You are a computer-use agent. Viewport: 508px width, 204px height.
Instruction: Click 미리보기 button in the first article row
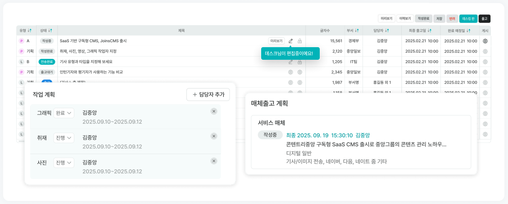click(x=276, y=41)
